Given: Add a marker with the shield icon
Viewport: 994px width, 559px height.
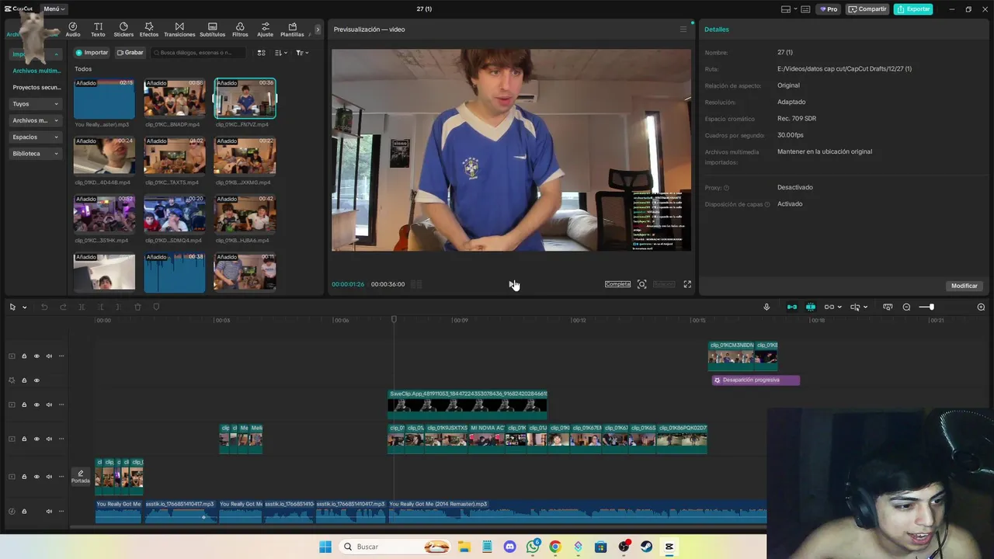Looking at the screenshot, I should [x=156, y=307].
